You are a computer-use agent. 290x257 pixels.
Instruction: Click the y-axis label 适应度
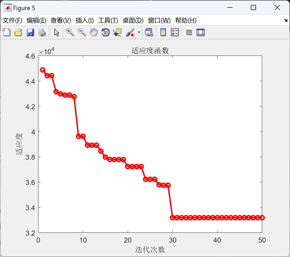[x=19, y=144]
